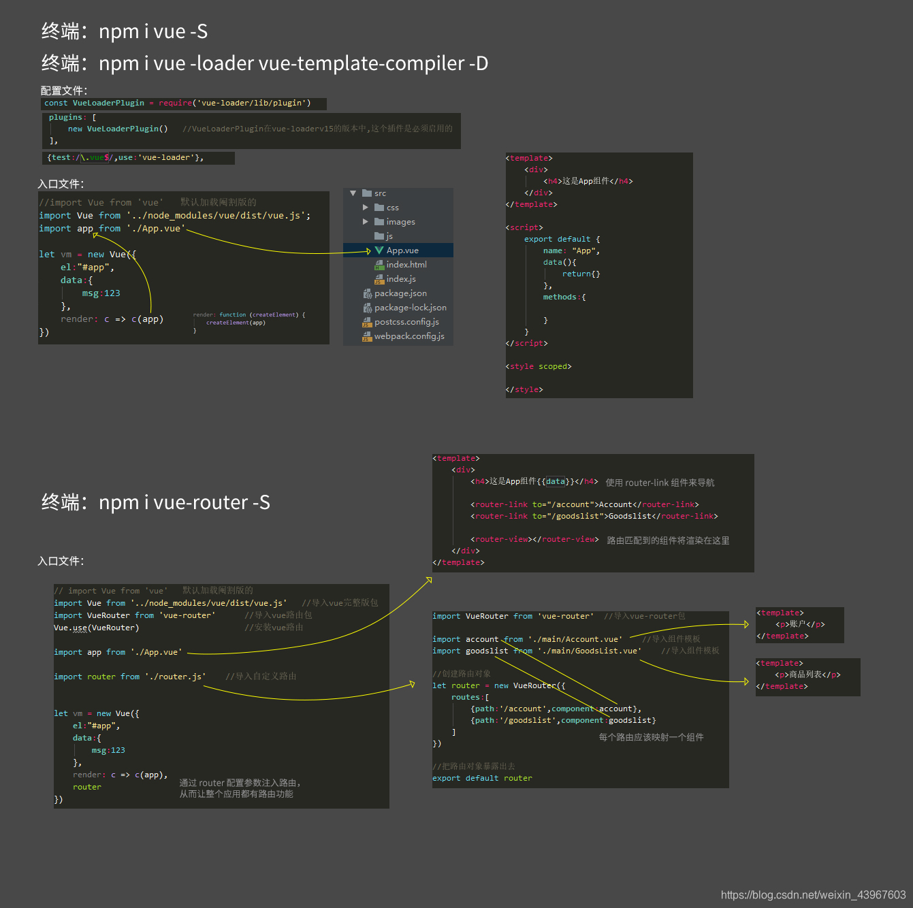Click the 'export default {' line
The height and width of the screenshot is (908, 913).
point(562,239)
